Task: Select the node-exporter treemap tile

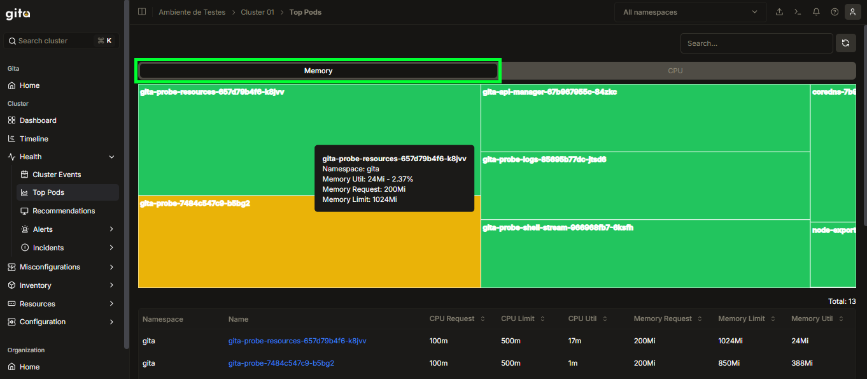Action: [833, 255]
